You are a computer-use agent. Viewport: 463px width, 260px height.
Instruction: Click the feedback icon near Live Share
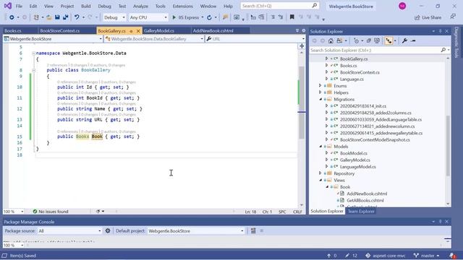[x=453, y=17]
